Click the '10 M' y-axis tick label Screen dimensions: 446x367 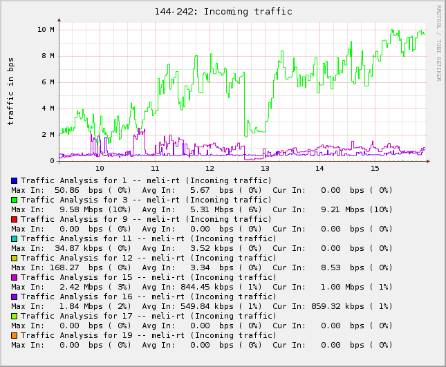46,30
